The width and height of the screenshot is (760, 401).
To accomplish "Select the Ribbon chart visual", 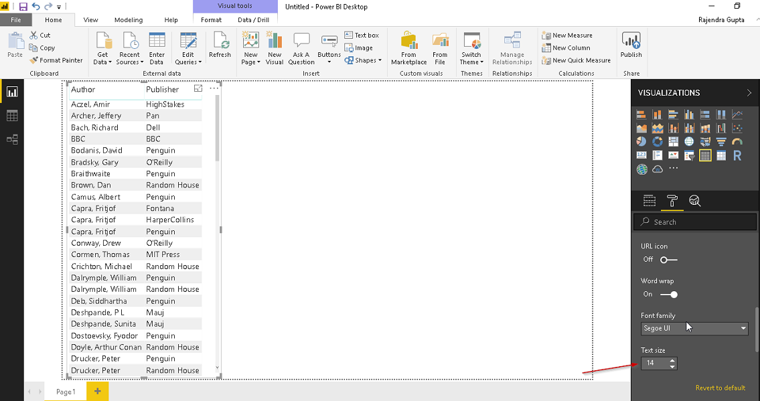I will (x=705, y=129).
